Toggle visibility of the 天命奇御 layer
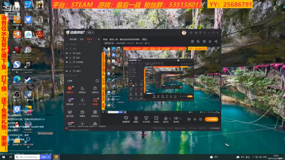The height and width of the screenshot is (160, 285). [x=67, y=62]
